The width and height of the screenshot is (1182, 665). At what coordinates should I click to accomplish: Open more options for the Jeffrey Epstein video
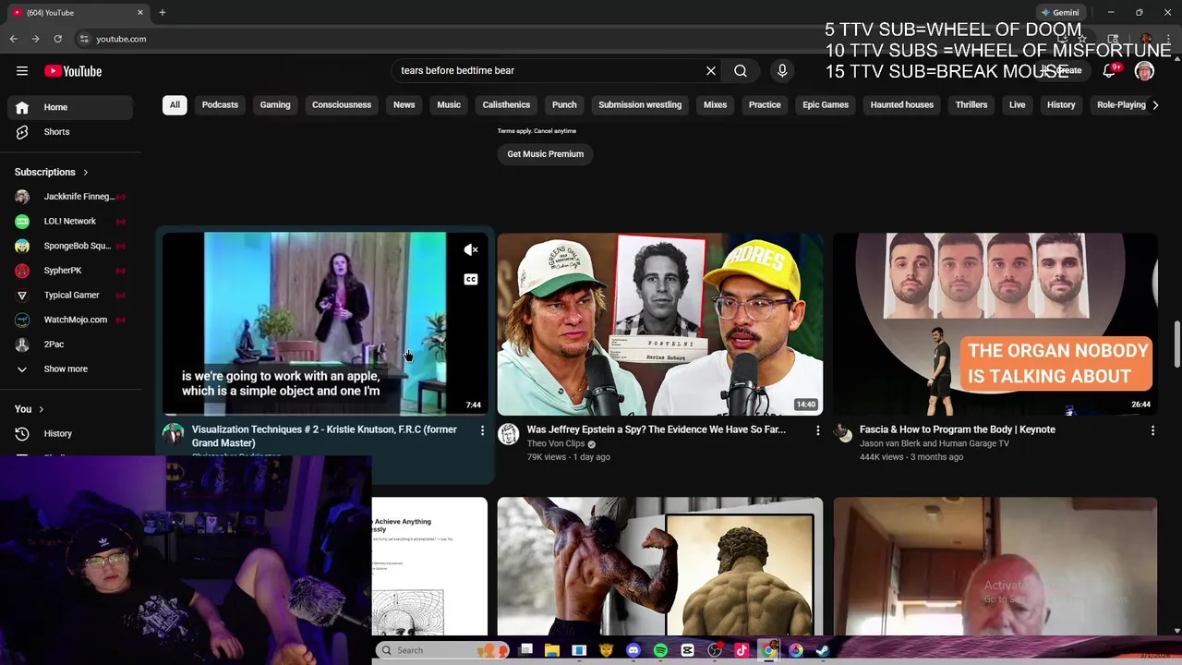point(817,430)
